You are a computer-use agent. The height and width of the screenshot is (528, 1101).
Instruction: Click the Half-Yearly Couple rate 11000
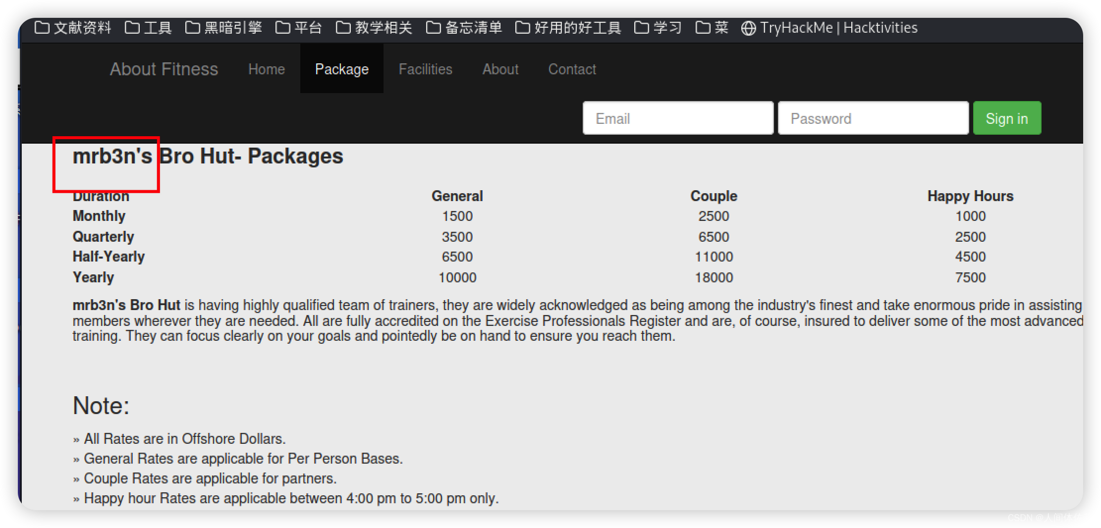click(x=714, y=257)
